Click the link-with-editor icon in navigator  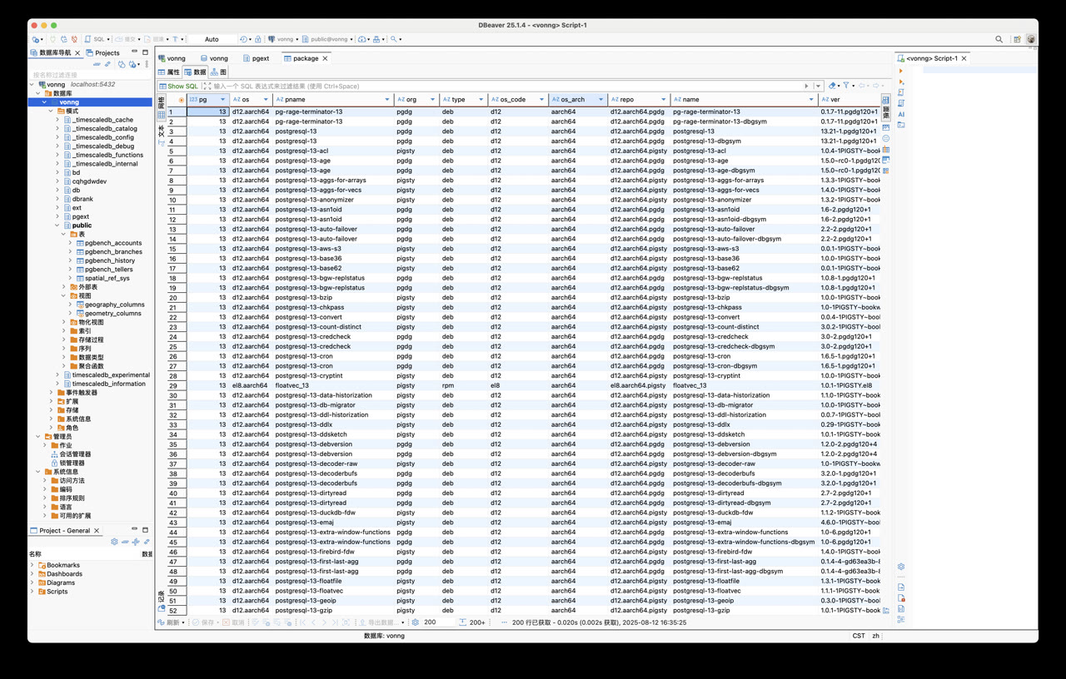click(x=108, y=64)
